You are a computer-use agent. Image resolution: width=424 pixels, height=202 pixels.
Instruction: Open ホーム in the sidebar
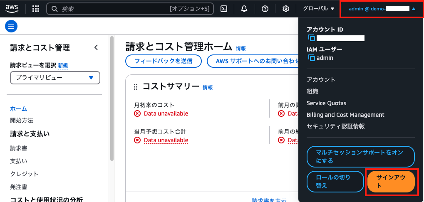tap(19, 109)
